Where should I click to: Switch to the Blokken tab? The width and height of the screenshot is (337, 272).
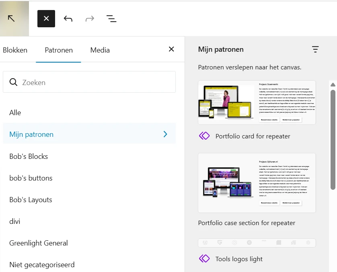pos(15,50)
